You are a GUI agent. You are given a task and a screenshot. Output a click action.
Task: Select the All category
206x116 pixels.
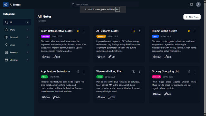coord(17,22)
